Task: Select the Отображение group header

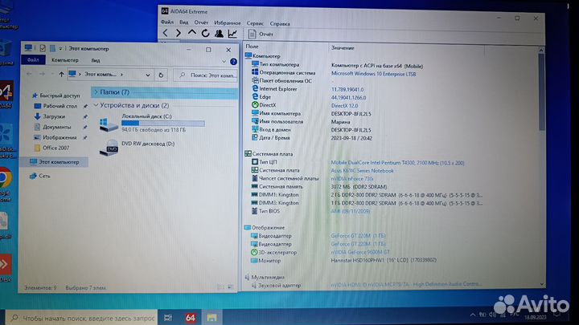Action: [x=265, y=227]
